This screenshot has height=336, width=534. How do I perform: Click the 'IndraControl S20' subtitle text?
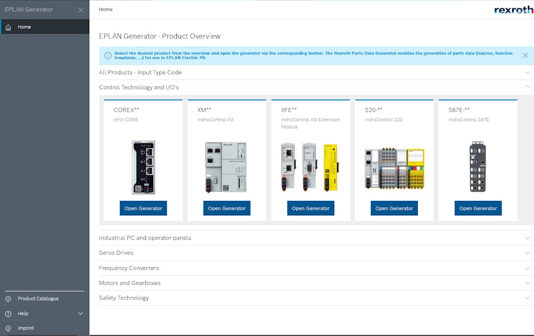[383, 120]
